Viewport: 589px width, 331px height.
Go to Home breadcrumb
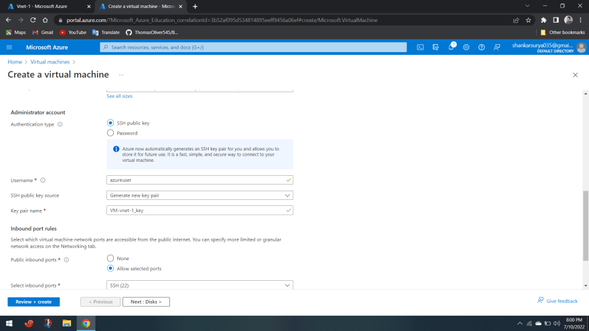coord(15,62)
